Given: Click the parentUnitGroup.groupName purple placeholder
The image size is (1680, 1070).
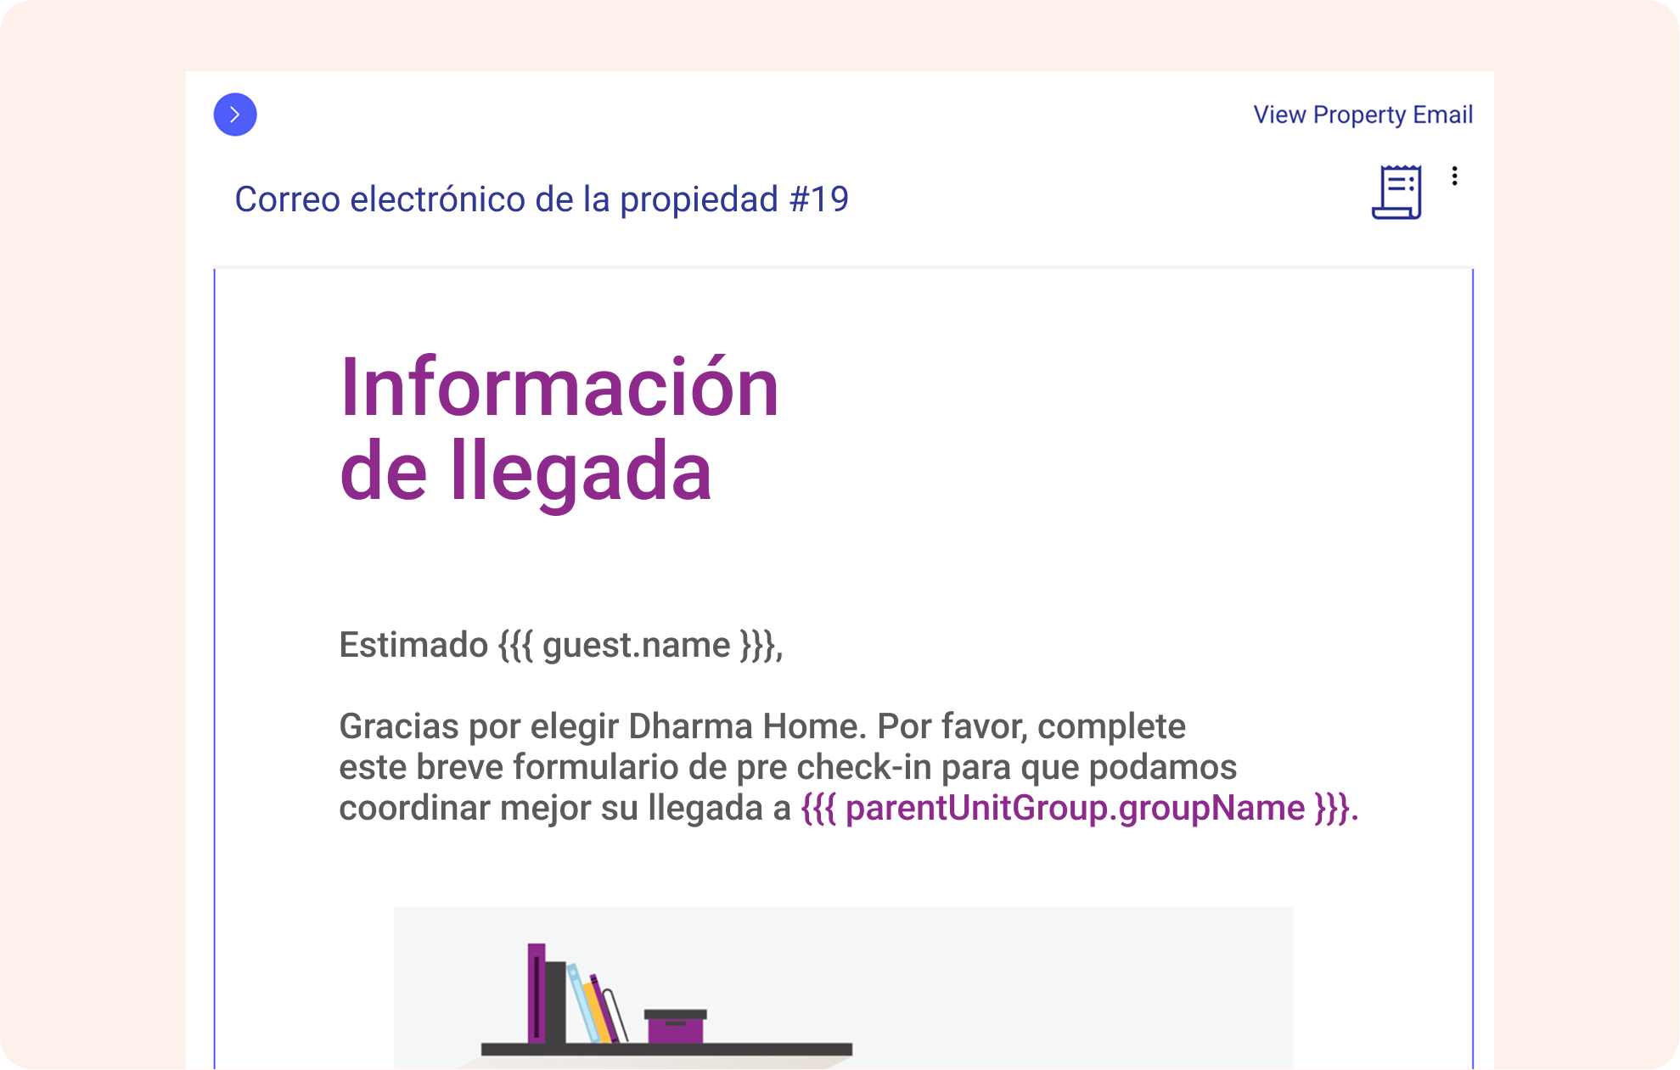Looking at the screenshot, I should pos(1078,808).
